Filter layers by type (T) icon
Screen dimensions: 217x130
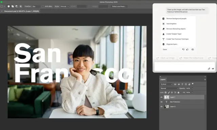[x=182, y=84]
